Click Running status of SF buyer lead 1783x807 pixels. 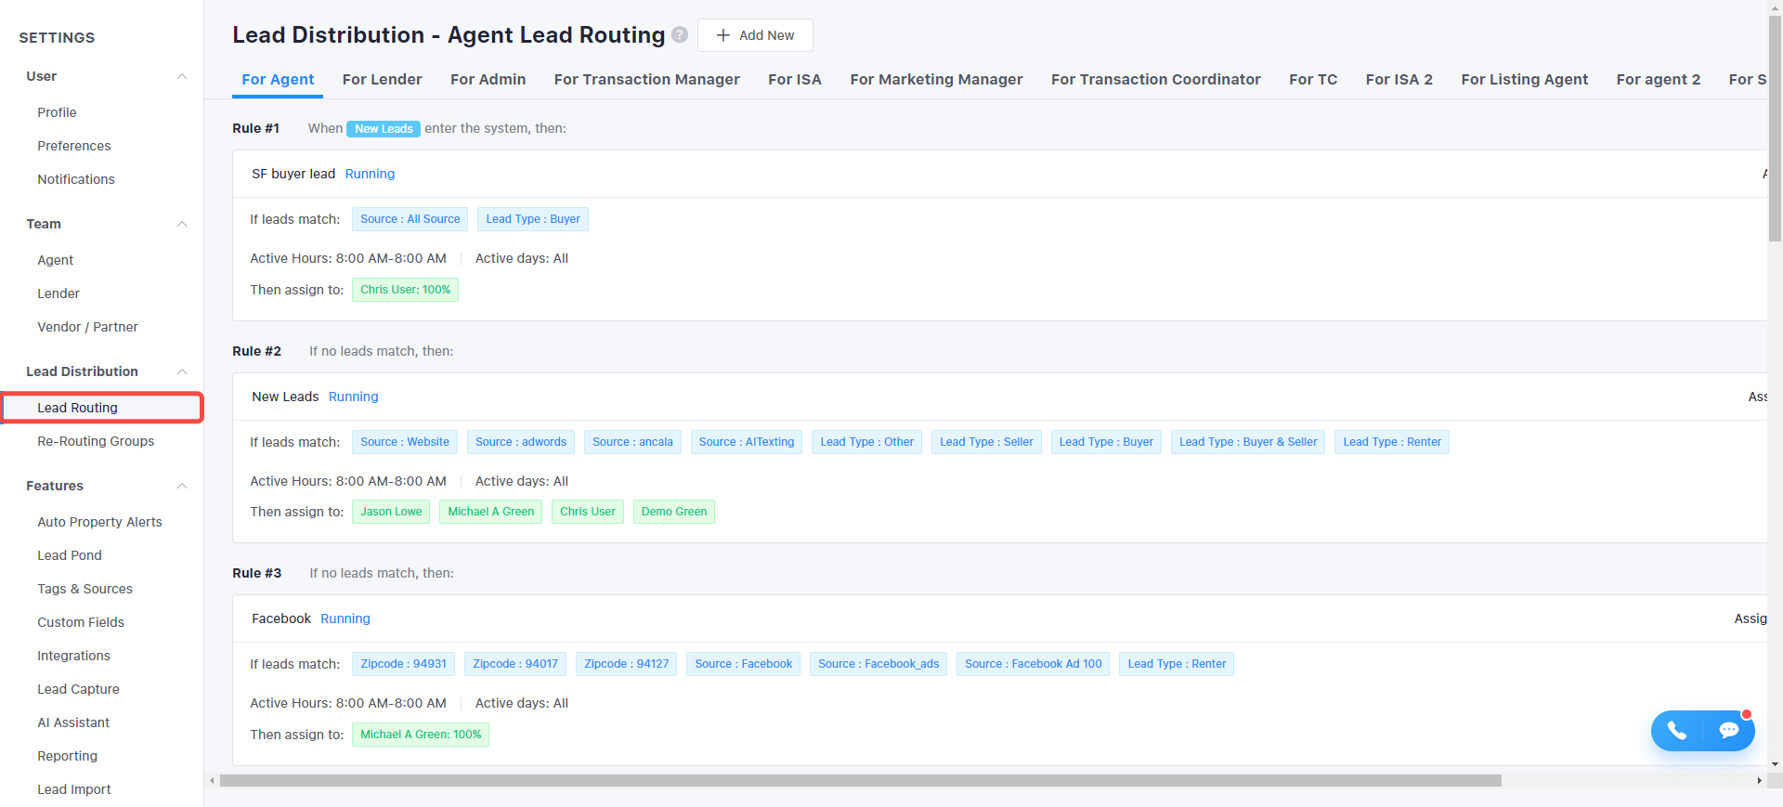point(370,174)
